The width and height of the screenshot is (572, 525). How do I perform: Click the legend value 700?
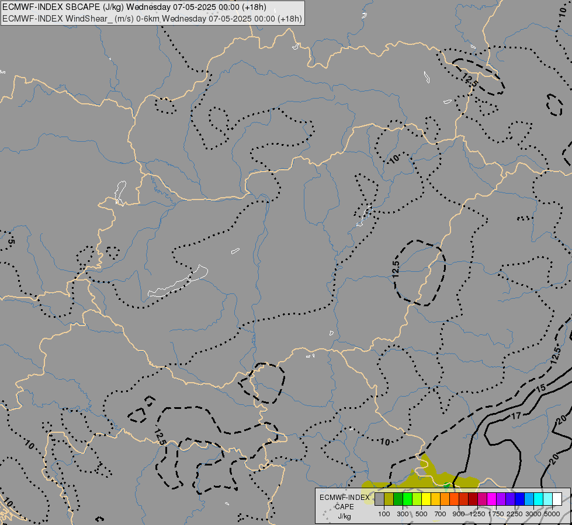pos(441,514)
